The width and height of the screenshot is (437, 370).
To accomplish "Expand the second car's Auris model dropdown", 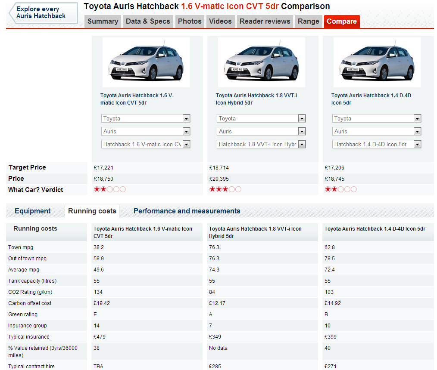I will [261, 131].
